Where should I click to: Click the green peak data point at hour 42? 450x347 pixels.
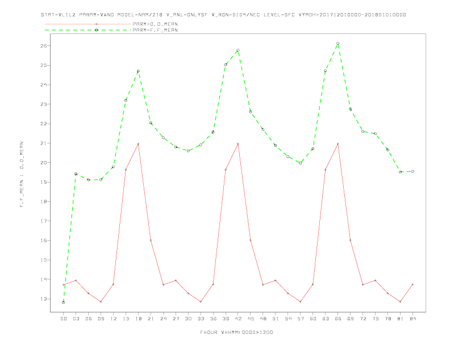[238, 50]
